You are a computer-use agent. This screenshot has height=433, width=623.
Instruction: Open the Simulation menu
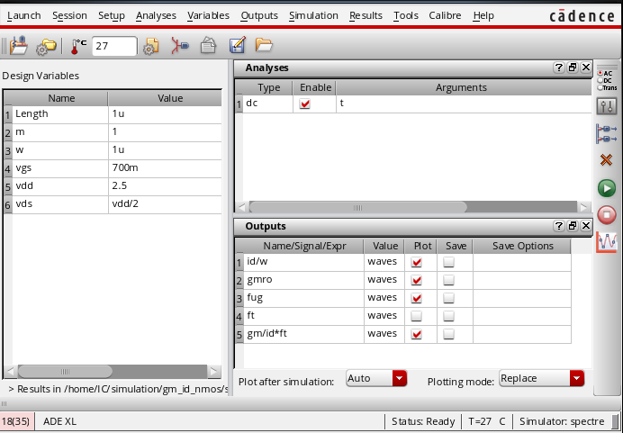(x=313, y=15)
